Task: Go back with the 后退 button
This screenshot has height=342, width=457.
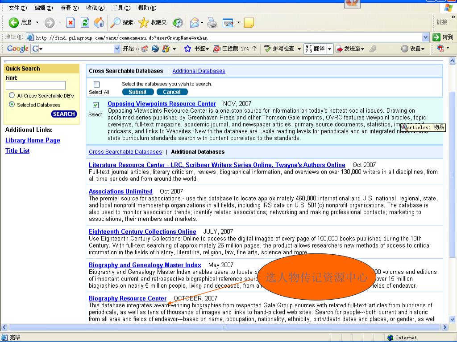Action: click(21, 22)
